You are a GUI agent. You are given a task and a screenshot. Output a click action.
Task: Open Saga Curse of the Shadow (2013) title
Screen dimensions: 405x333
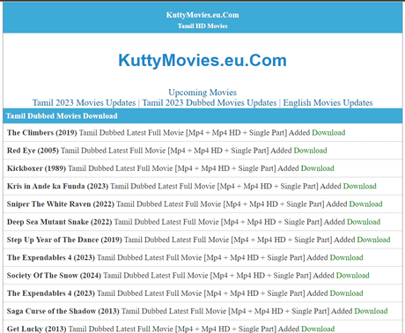63,311
